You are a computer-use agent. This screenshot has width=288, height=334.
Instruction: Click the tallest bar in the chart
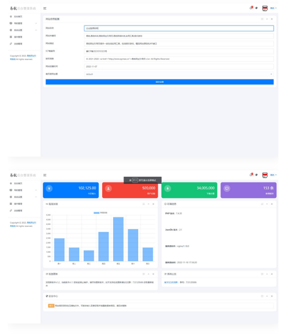click(x=118, y=238)
